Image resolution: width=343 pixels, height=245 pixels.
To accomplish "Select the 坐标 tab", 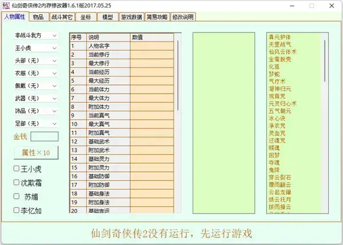I will [86, 17].
